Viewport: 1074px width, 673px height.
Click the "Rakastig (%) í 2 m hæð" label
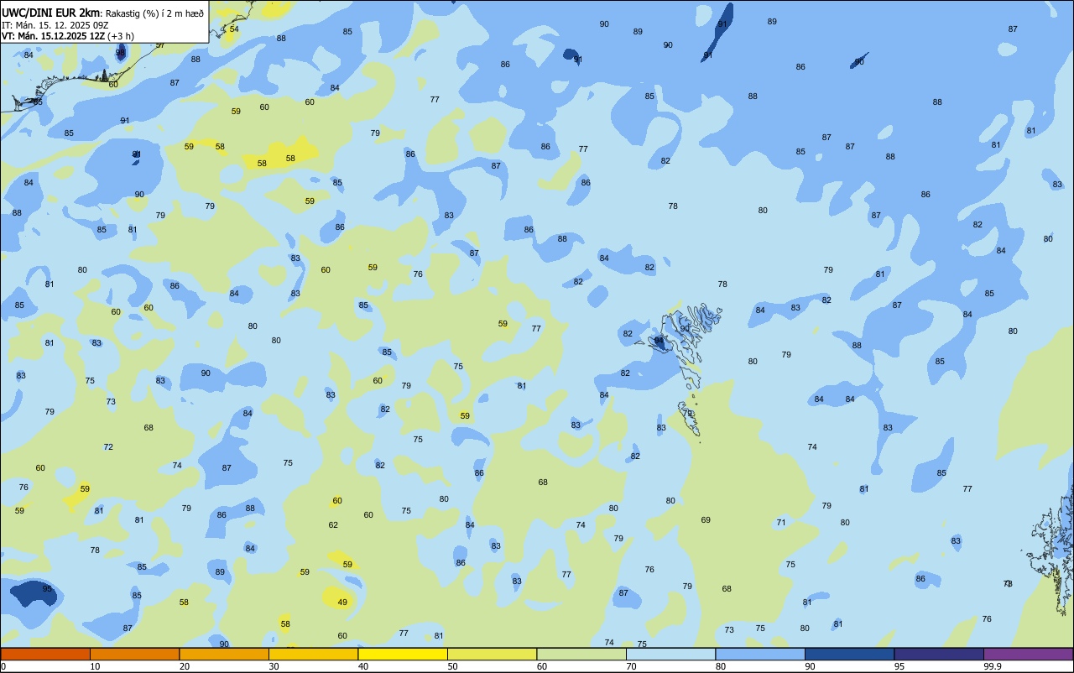(x=154, y=13)
